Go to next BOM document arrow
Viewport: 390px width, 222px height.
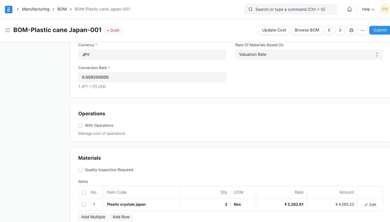coord(340,30)
